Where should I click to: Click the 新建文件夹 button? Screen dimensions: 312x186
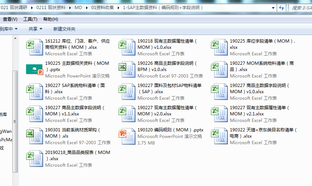[64, 29]
